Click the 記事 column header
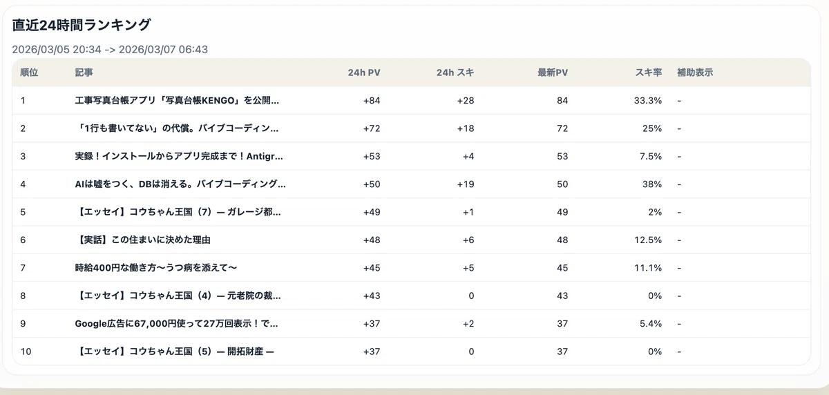 pos(84,73)
